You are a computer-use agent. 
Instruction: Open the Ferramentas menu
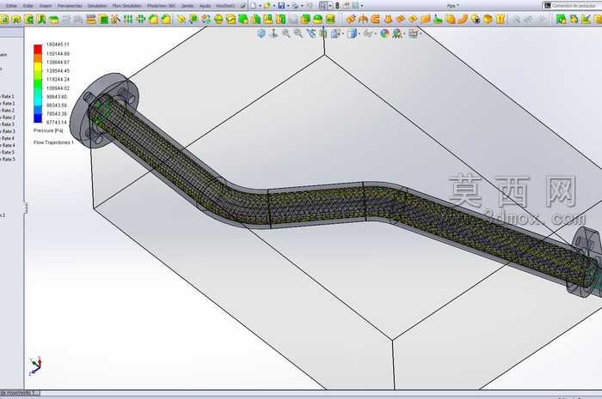pyautogui.click(x=70, y=6)
